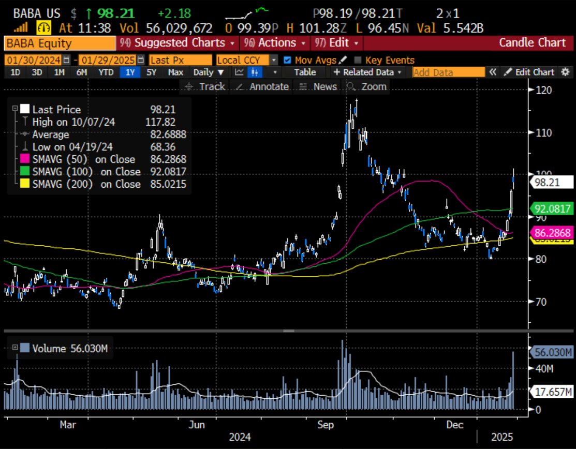576x449 pixels.
Task: Select the YTD time range
Action: pyautogui.click(x=106, y=72)
